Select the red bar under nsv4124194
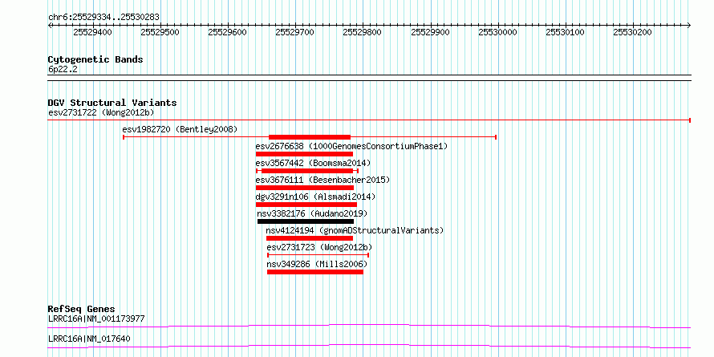Viewport: 714px width, 357px height. (310, 238)
